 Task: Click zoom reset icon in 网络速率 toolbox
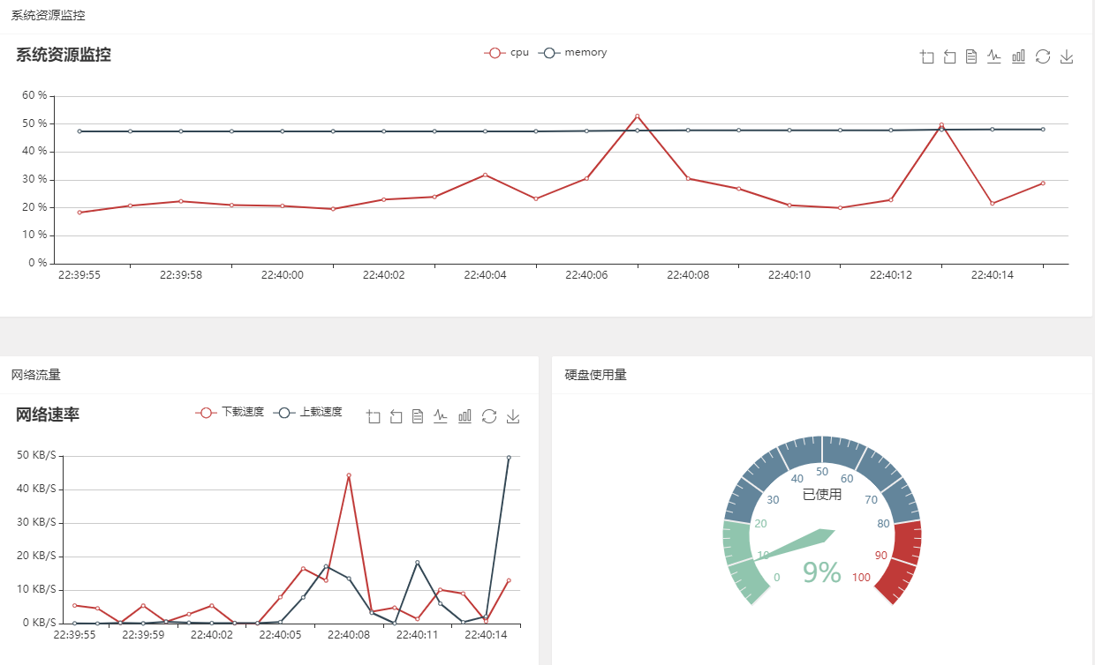click(x=396, y=416)
